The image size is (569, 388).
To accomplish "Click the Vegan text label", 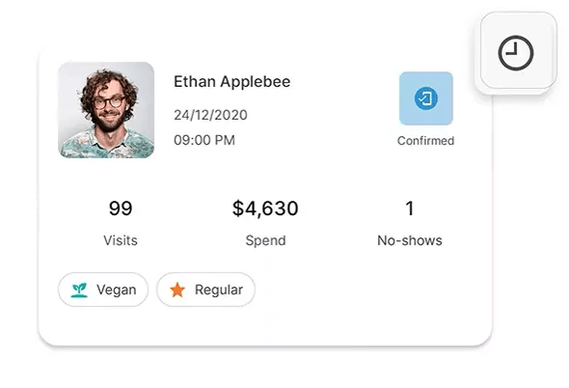I will [x=117, y=290].
